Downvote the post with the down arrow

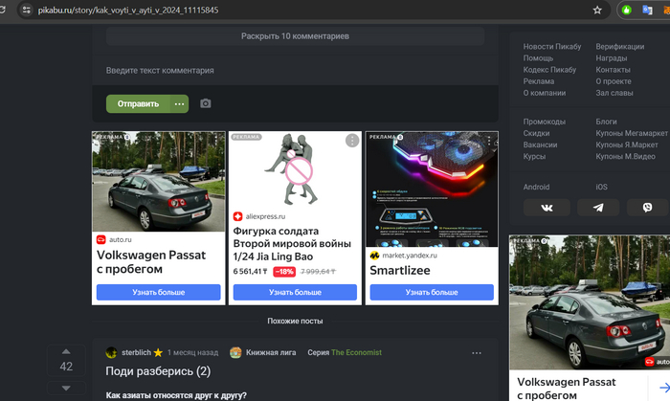pyautogui.click(x=66, y=387)
